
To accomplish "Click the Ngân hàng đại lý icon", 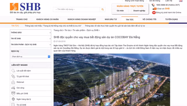I will [x=13, y=99].
